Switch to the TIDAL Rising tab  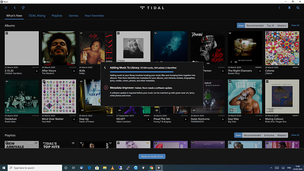pos(37,16)
